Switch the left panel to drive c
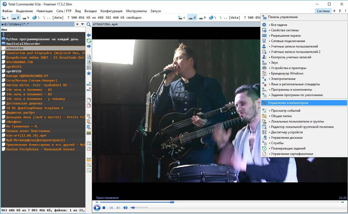 pyautogui.click(x=5, y=18)
